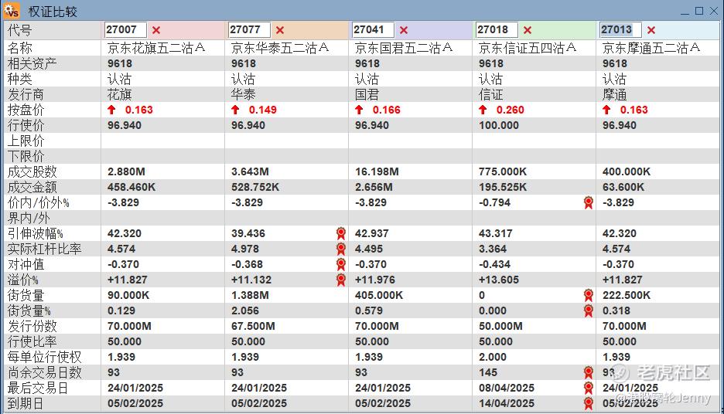Click the 引伸波幅% row label
The width and height of the screenshot is (724, 414).
tap(35, 233)
